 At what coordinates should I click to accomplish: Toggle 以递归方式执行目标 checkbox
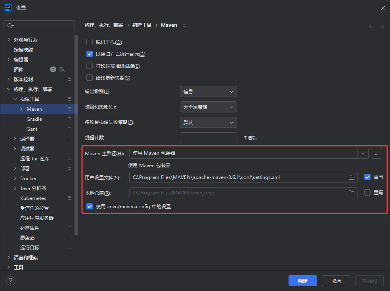(x=90, y=54)
